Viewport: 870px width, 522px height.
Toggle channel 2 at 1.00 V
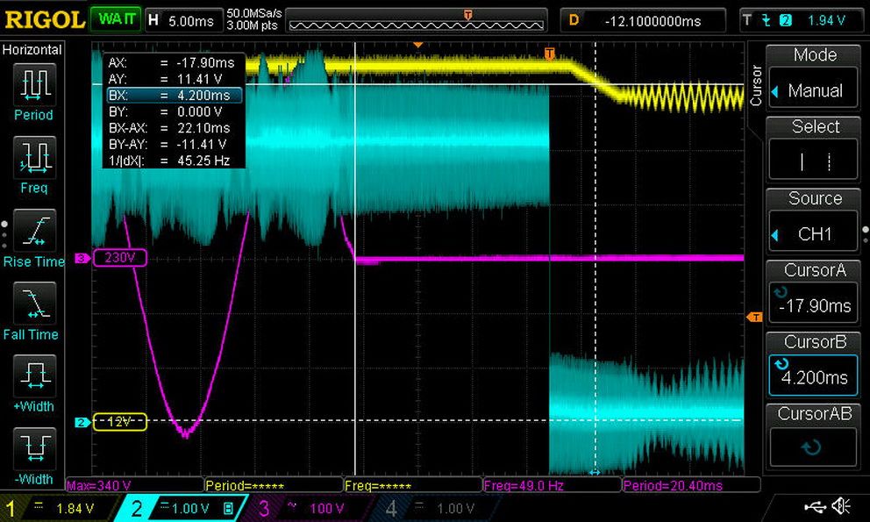(181, 508)
